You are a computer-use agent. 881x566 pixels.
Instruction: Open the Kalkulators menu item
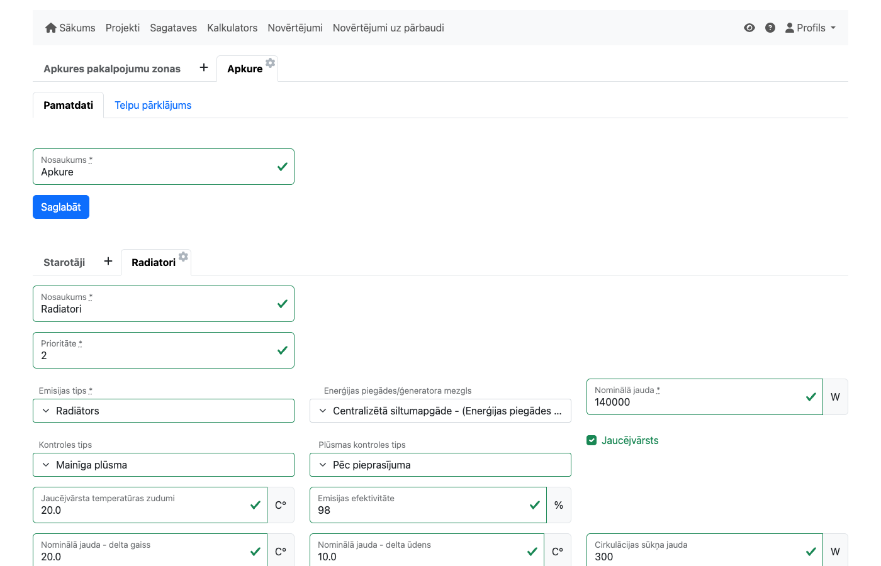[232, 28]
